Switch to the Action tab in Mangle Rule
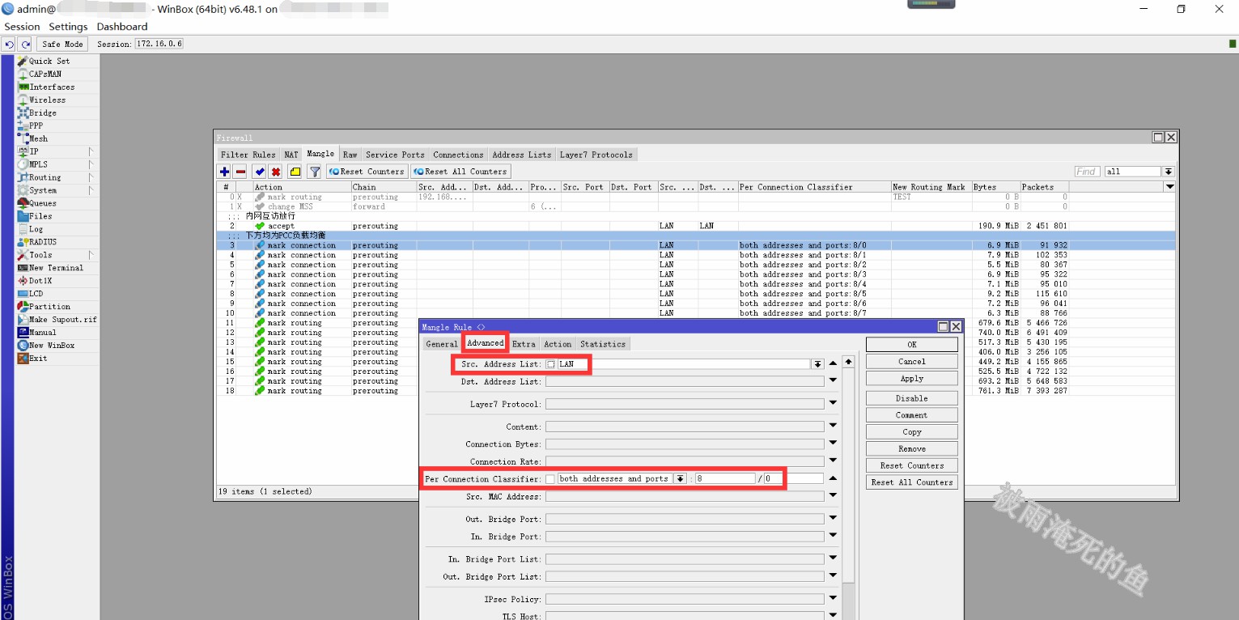 (558, 344)
